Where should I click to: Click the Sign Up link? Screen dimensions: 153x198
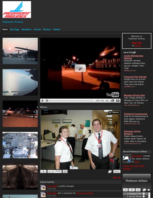tap(137, 43)
